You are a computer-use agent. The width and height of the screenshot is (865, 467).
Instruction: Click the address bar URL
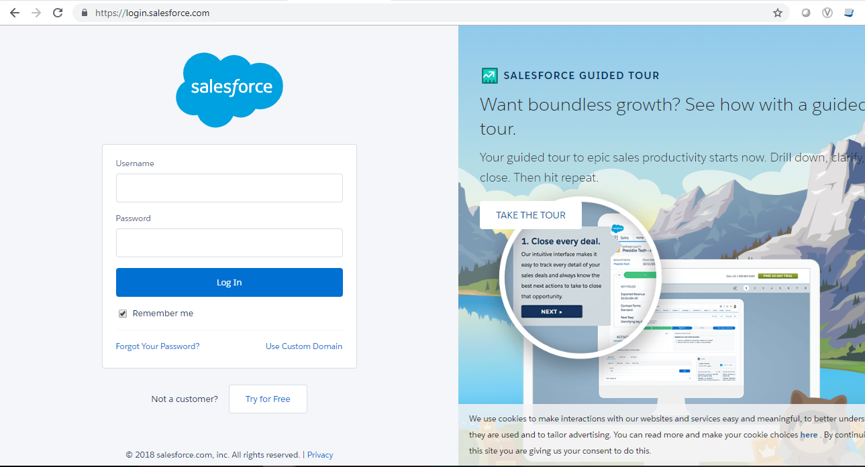(x=152, y=13)
